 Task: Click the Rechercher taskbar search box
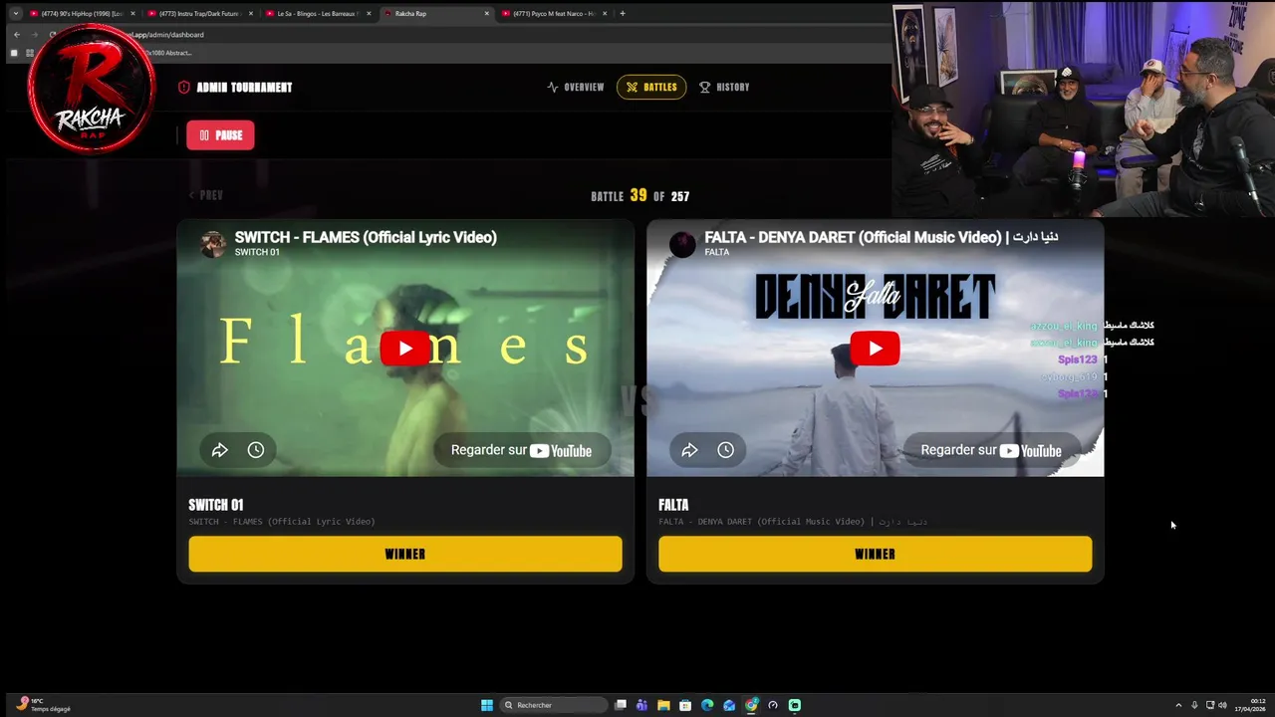(553, 705)
